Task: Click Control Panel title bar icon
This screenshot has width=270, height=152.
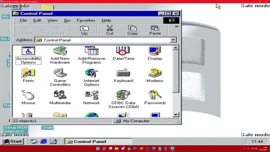Action: click(16, 14)
